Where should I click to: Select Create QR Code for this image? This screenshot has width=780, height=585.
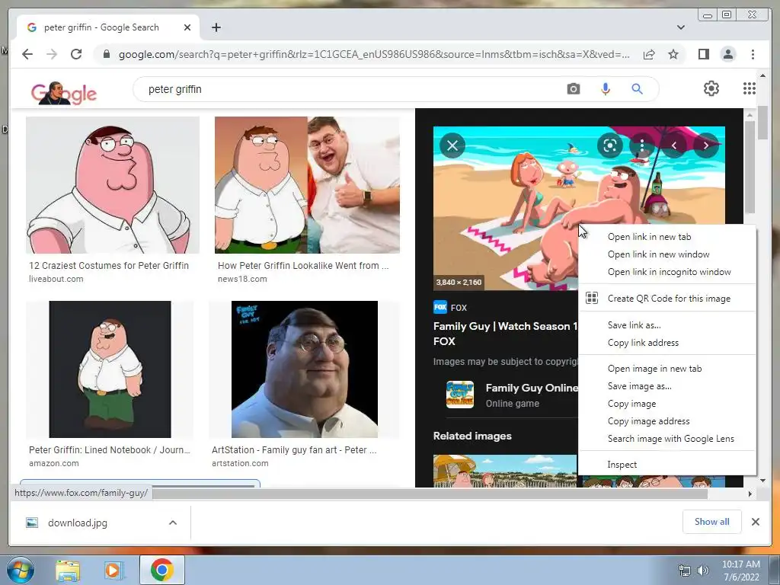point(667,299)
